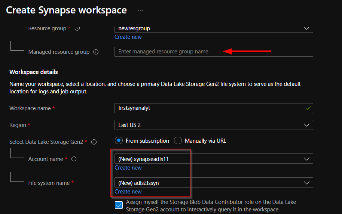Screen dimensions: 342x214
Task: Click info icon next to Resource group label
Action: (77, 28)
